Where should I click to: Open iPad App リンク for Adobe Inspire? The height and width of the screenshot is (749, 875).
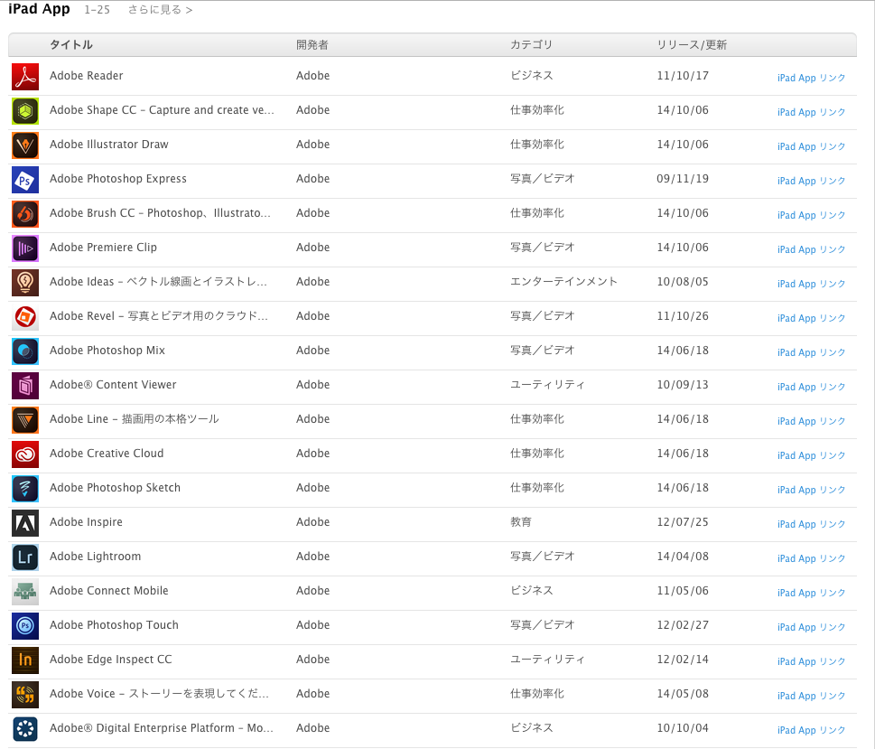[812, 524]
